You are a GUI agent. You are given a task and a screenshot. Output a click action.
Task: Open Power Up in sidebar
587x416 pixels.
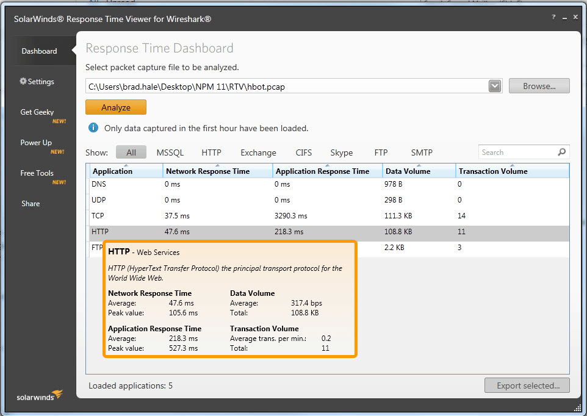pos(36,143)
